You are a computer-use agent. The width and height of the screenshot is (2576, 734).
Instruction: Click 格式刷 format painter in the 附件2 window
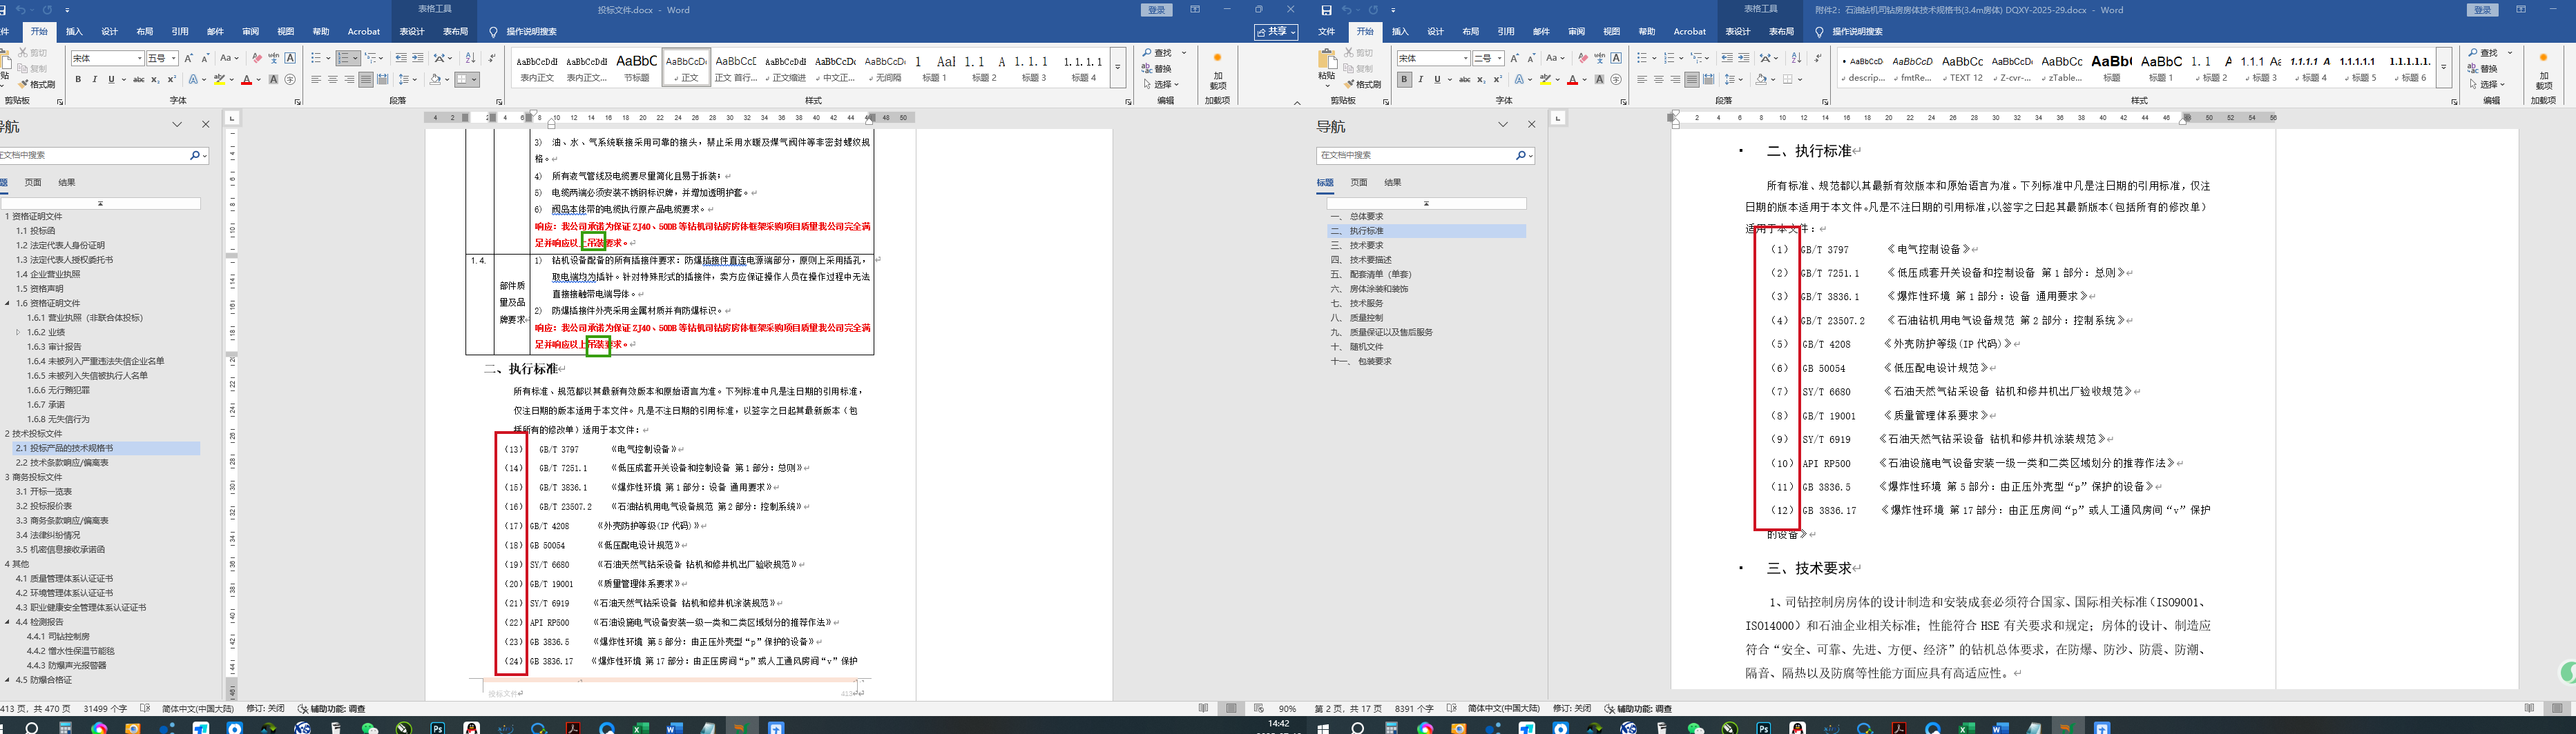click(1363, 85)
